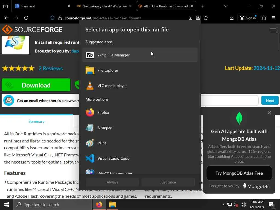Select Paint in the app list
This screenshot has height=210, width=280.
click(x=140, y=143)
